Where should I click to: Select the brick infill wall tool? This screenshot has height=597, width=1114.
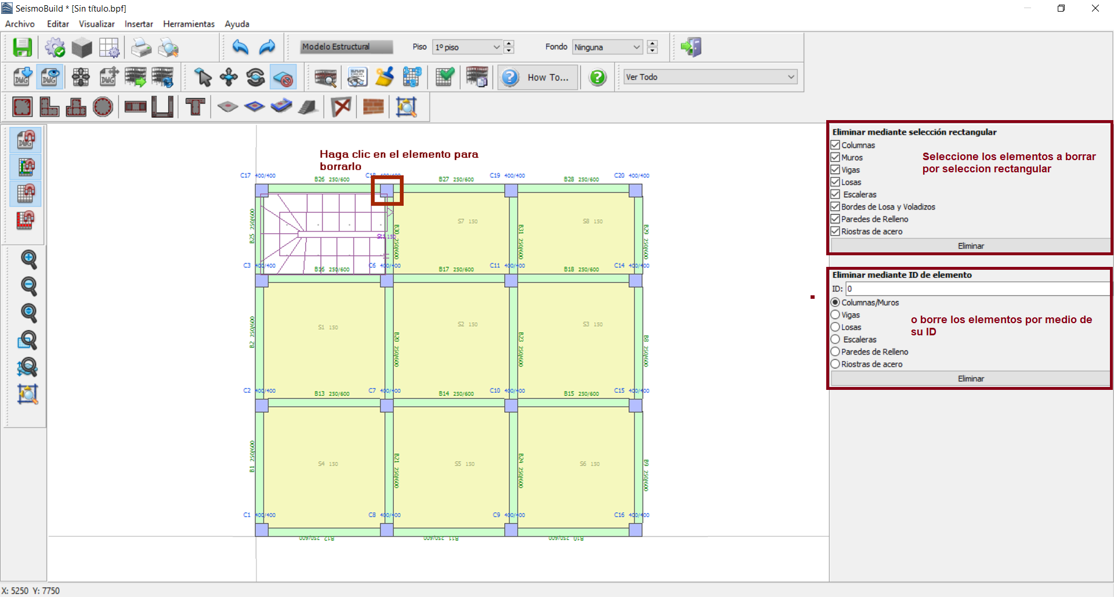tap(373, 107)
